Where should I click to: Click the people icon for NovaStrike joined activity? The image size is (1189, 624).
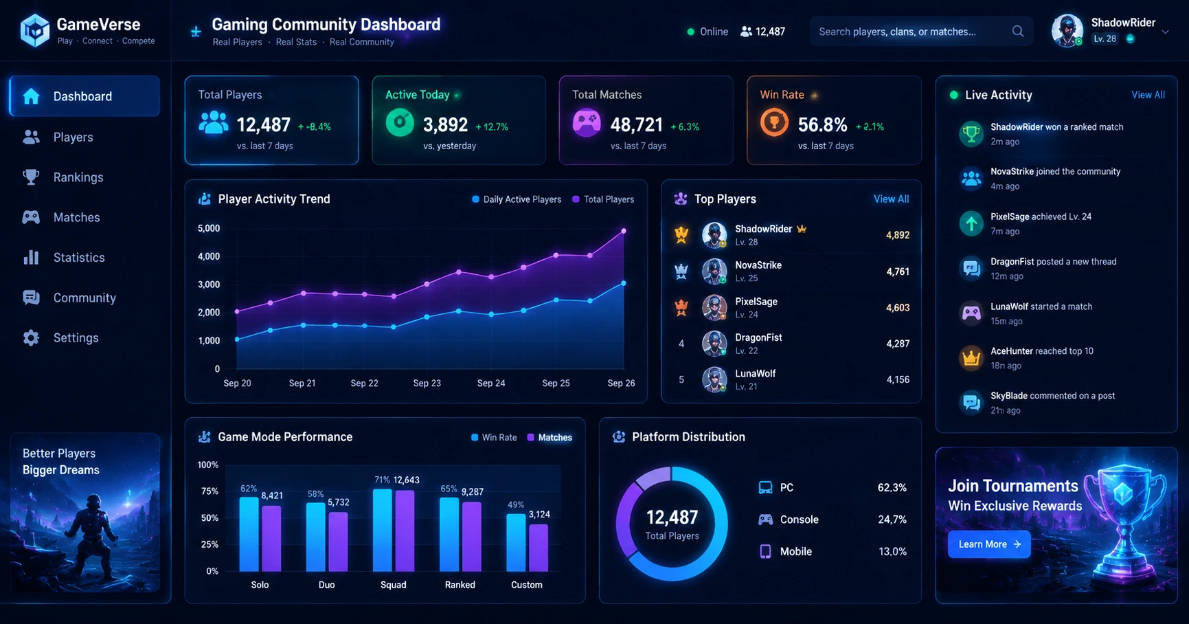(971, 179)
